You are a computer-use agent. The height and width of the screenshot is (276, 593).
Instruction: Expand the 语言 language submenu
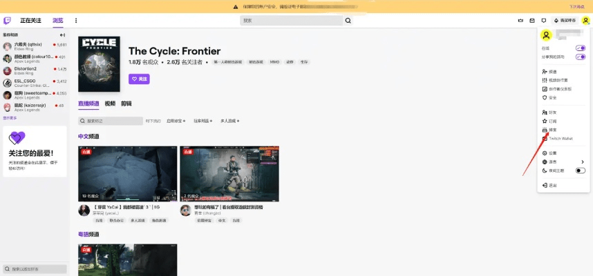point(583,162)
